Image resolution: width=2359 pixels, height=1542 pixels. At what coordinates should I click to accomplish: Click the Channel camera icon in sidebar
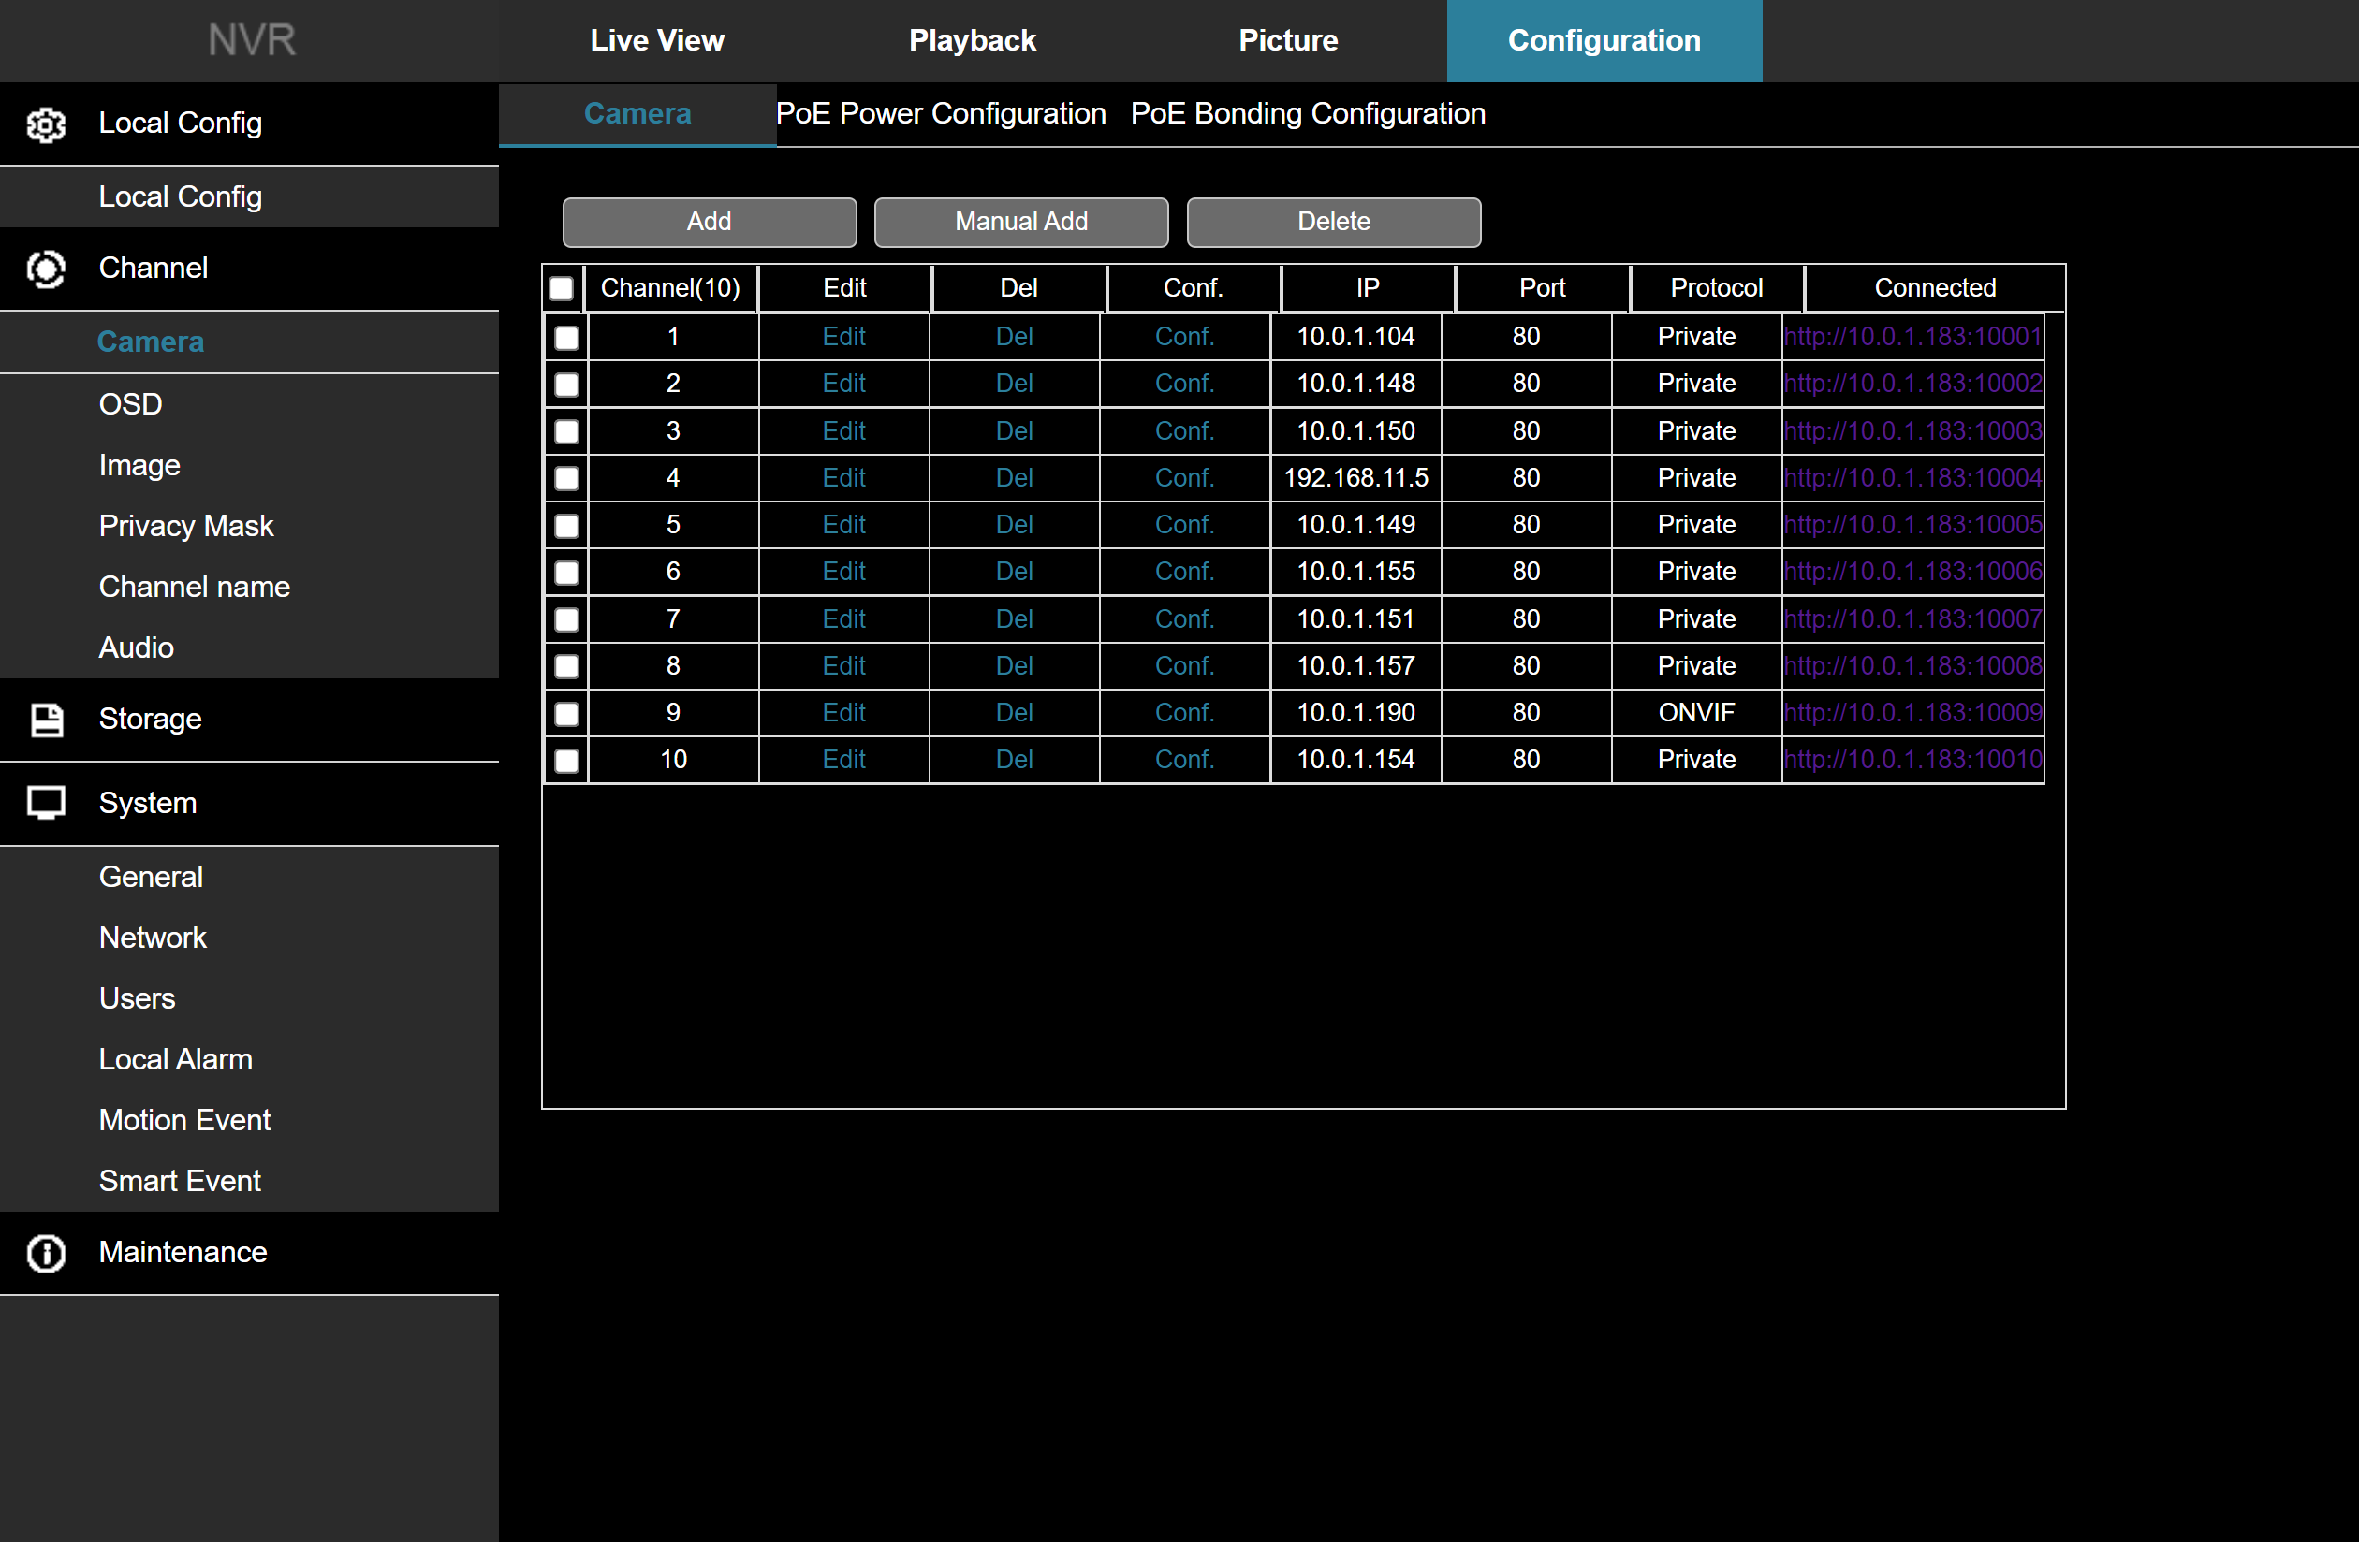pos(46,269)
